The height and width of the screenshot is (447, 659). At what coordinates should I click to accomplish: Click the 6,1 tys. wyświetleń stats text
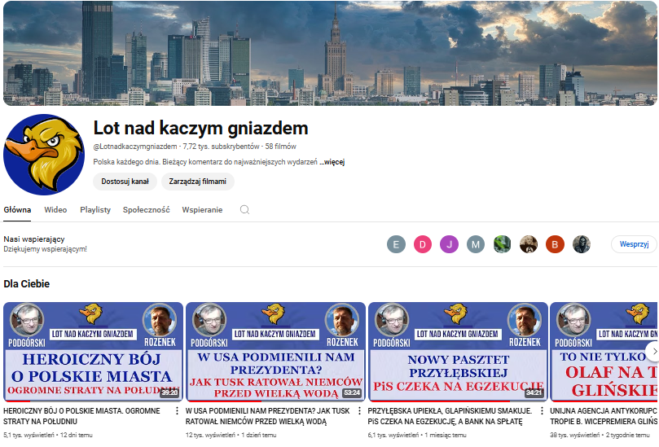(x=393, y=436)
